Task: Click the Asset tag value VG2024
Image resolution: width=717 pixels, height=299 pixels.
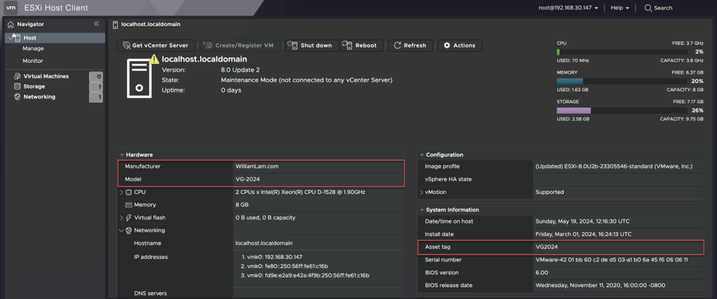Action: tap(547, 246)
